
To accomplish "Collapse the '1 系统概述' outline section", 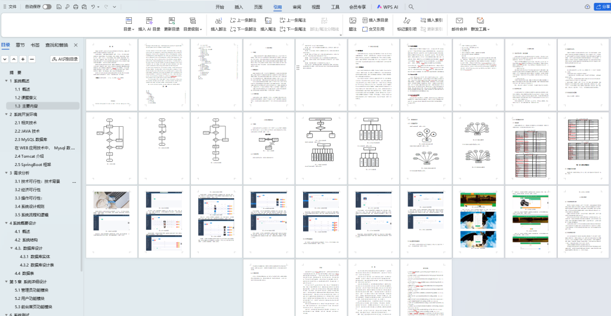I will [x=6, y=81].
